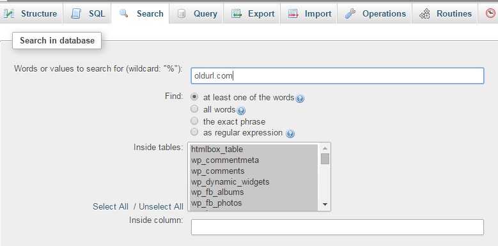
Task: Click the Routines gears icon
Action: pos(424,13)
